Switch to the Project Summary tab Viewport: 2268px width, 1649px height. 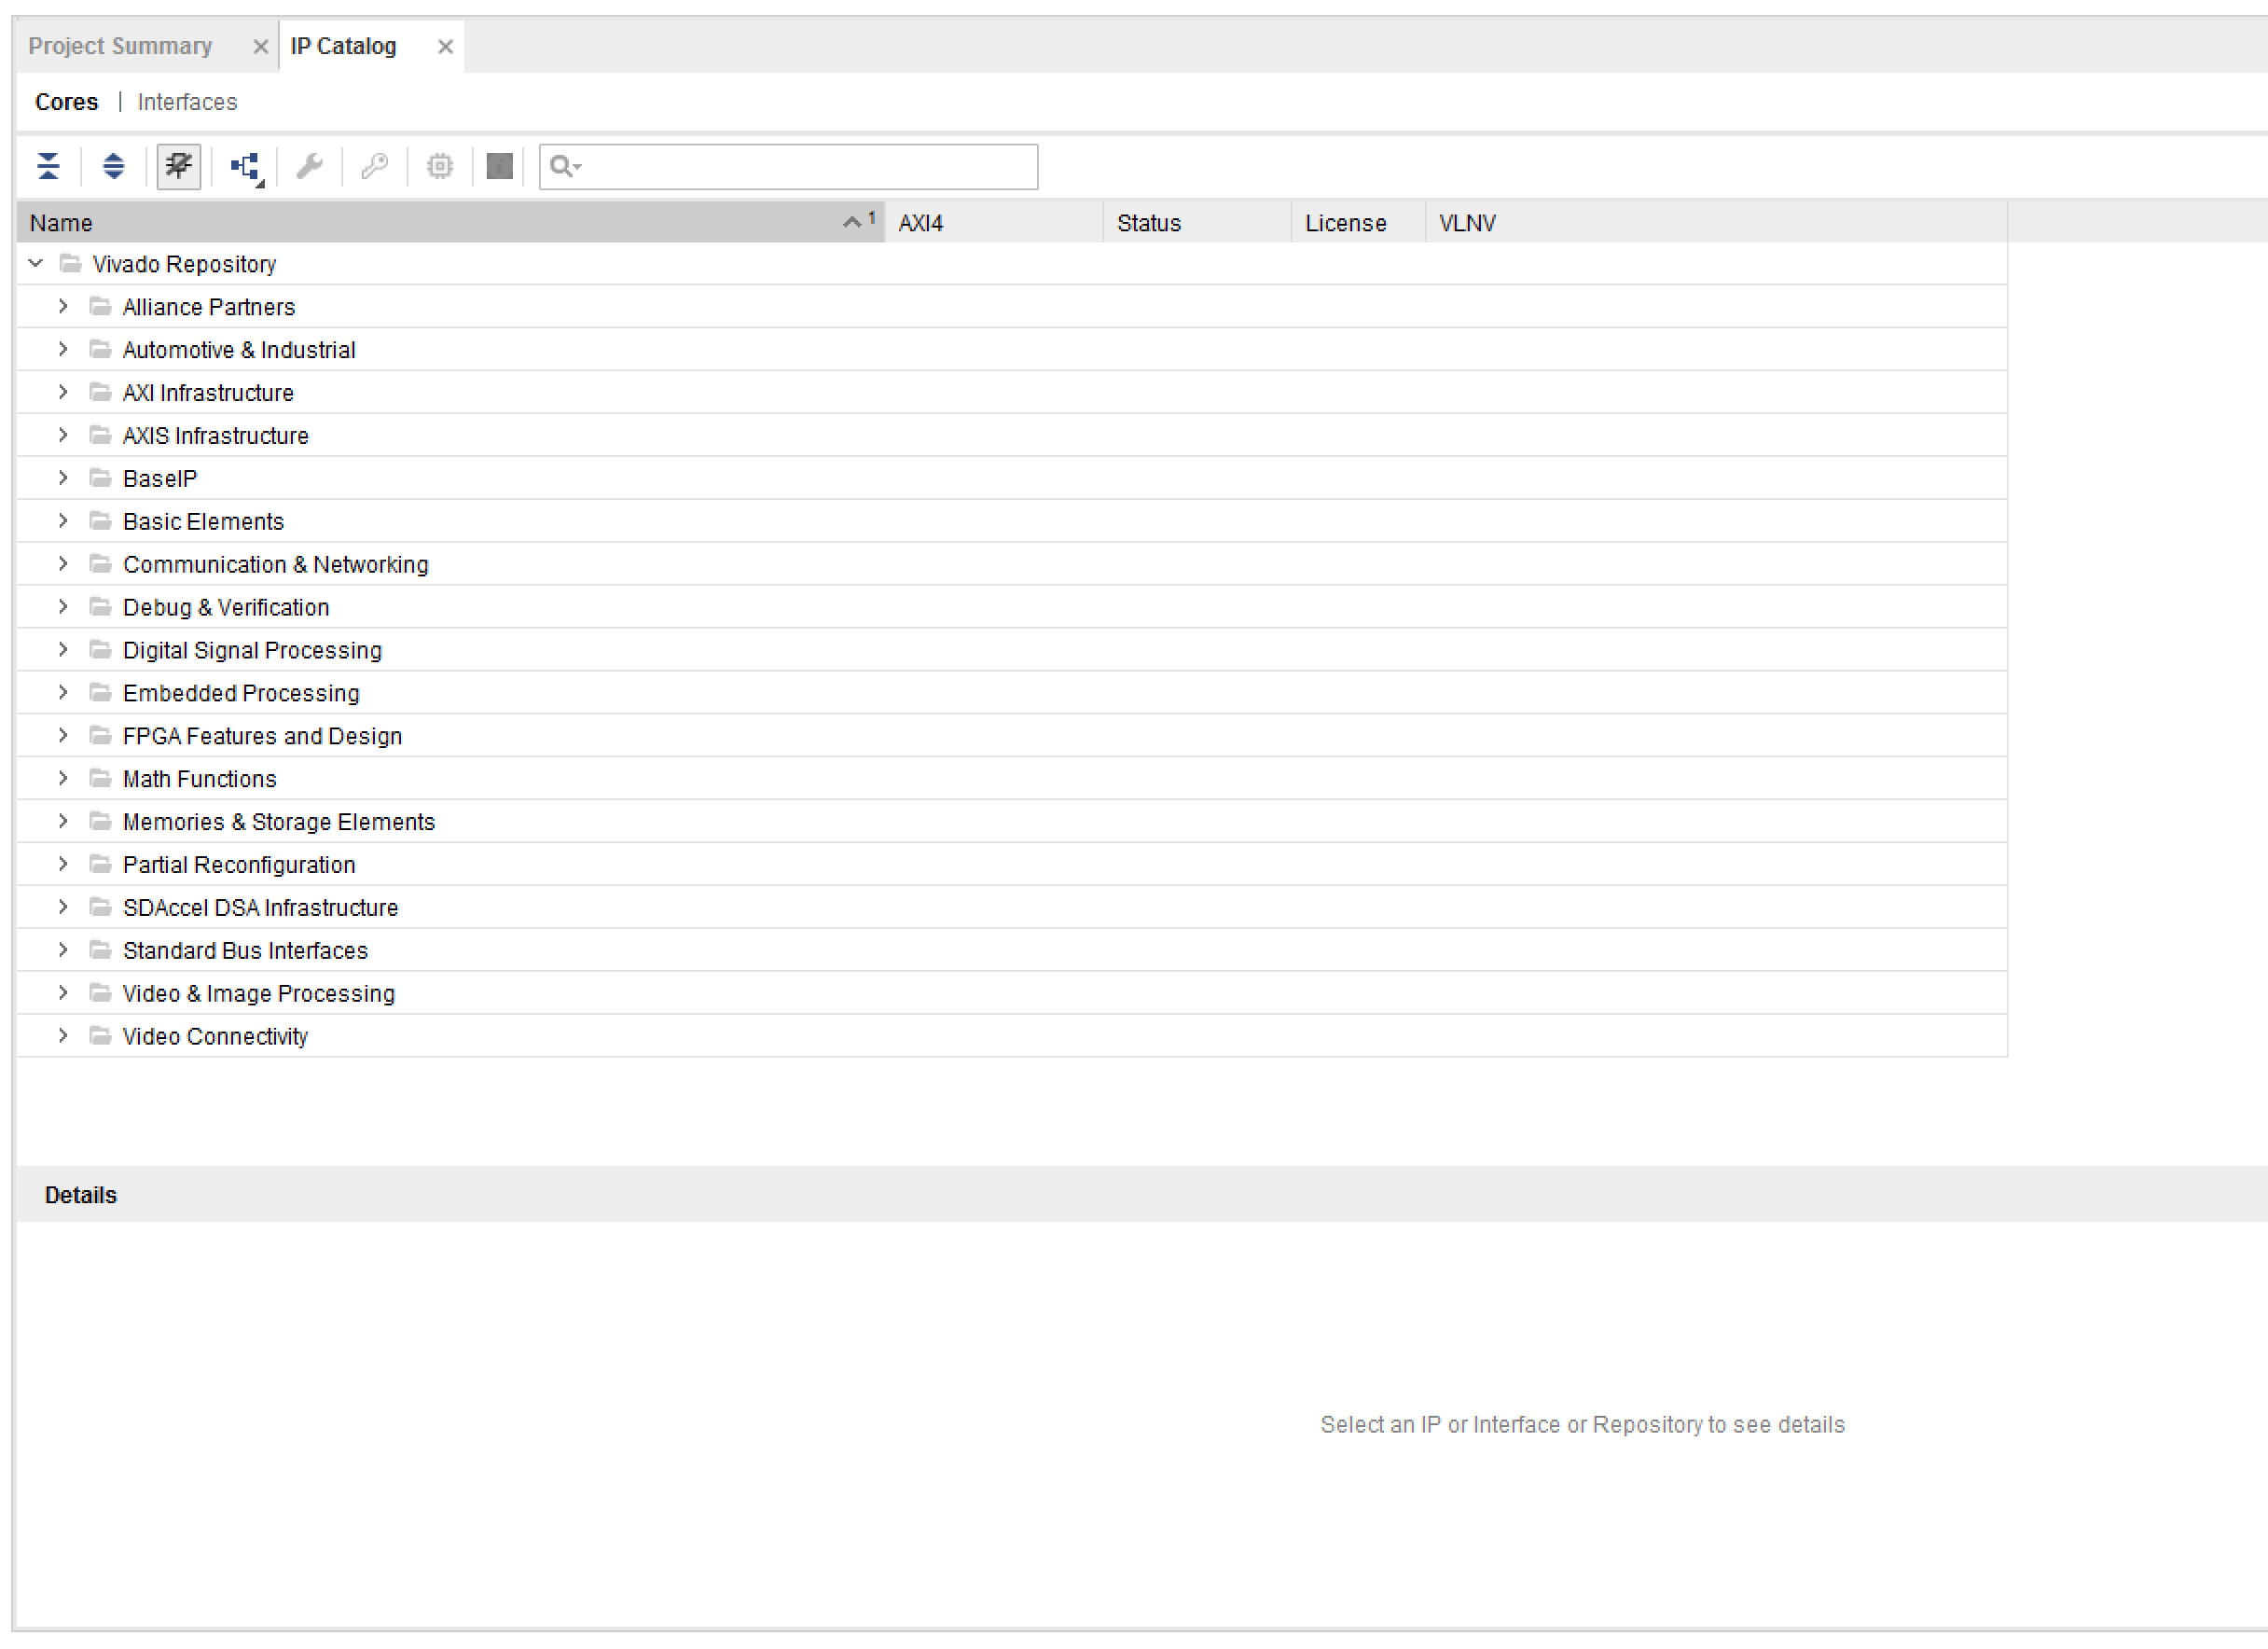click(121, 46)
